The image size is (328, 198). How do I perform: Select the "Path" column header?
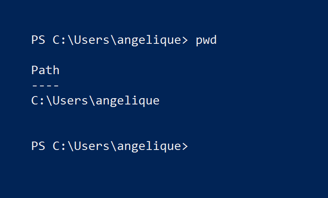pyautogui.click(x=45, y=70)
